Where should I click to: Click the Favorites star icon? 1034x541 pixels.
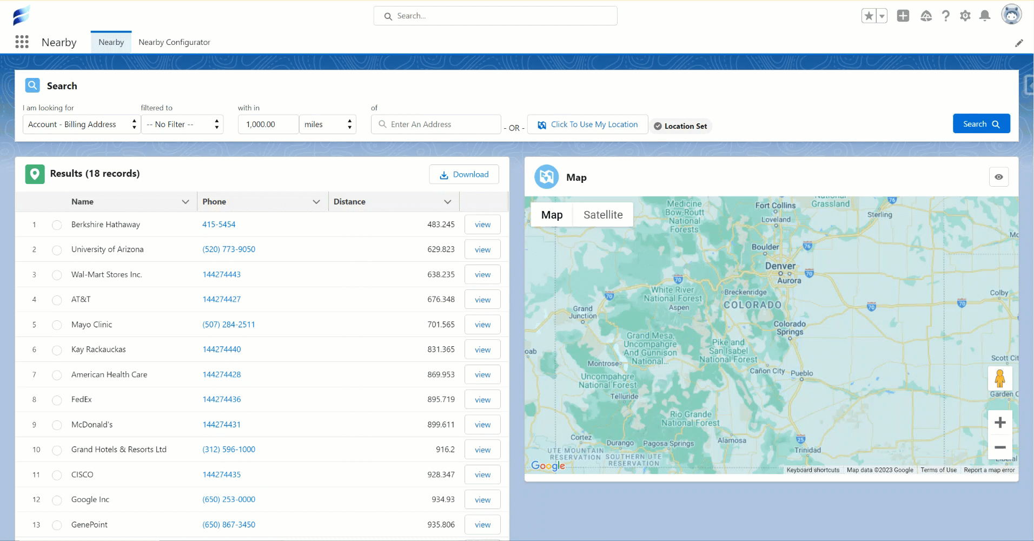869,16
